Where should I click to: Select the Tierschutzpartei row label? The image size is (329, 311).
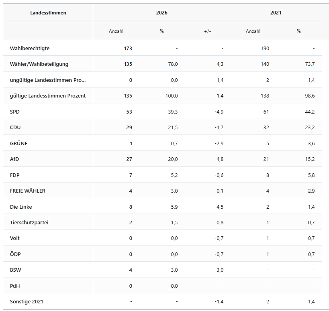click(29, 223)
